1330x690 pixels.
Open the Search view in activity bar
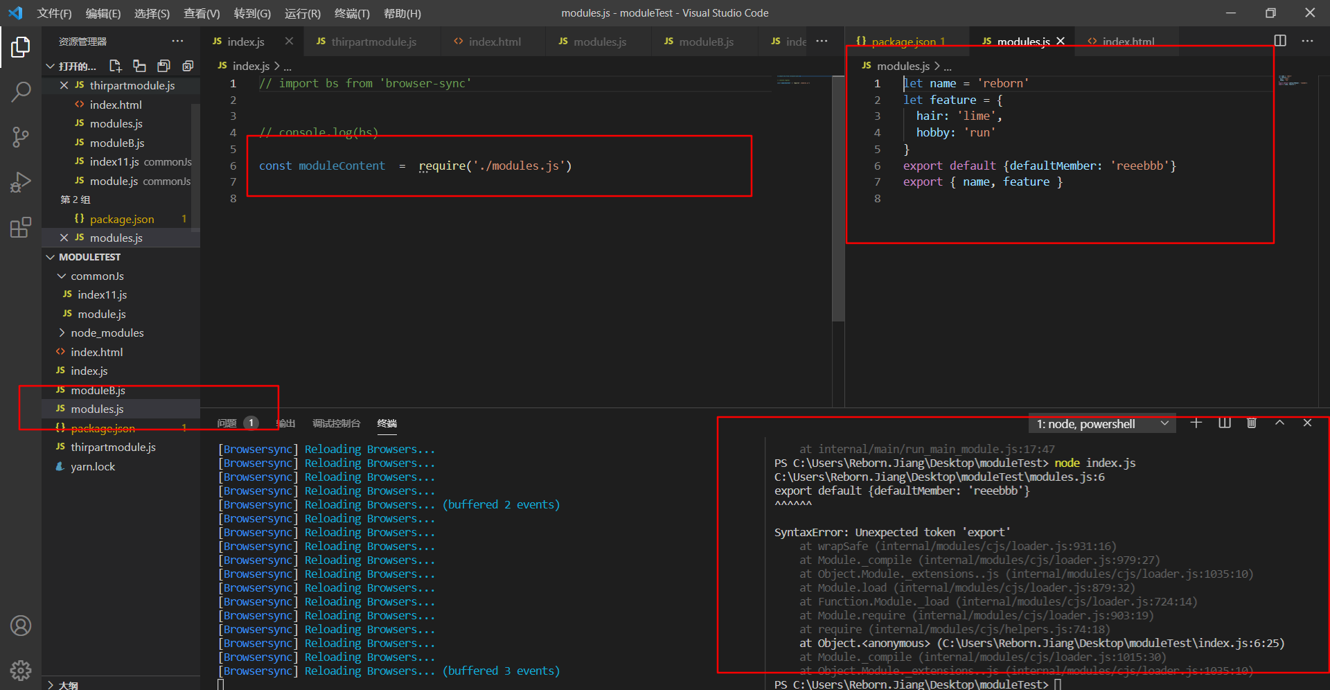pos(21,91)
